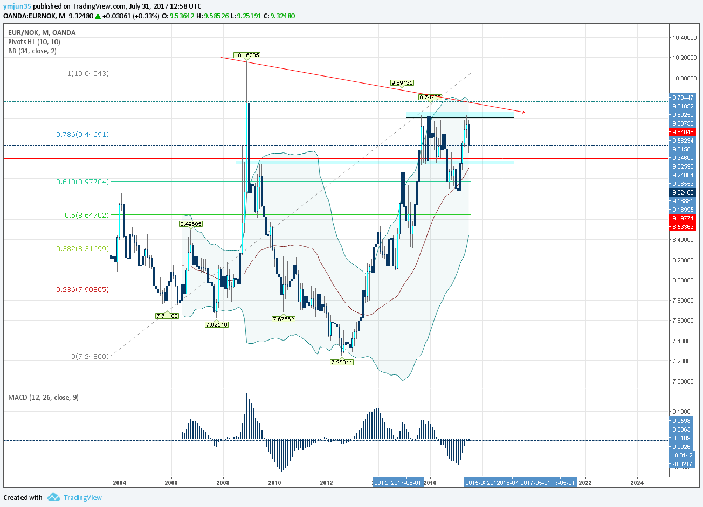Click the red 8.53363 price tag
The width and height of the screenshot is (703, 507).
tap(683, 227)
